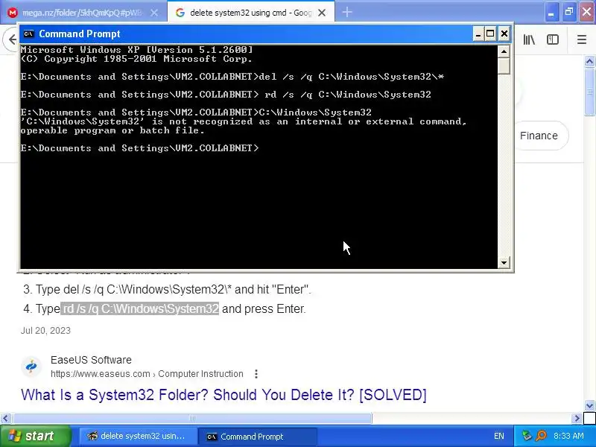Click the 8:33 AM taskbar clock
Viewport: 596px width, 447px height.
pos(568,436)
